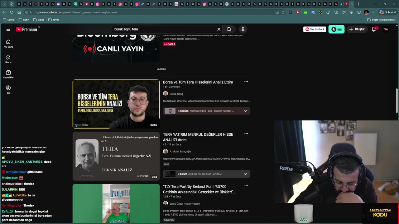
Task: Click the browser home icon
Action: click(19, 12)
